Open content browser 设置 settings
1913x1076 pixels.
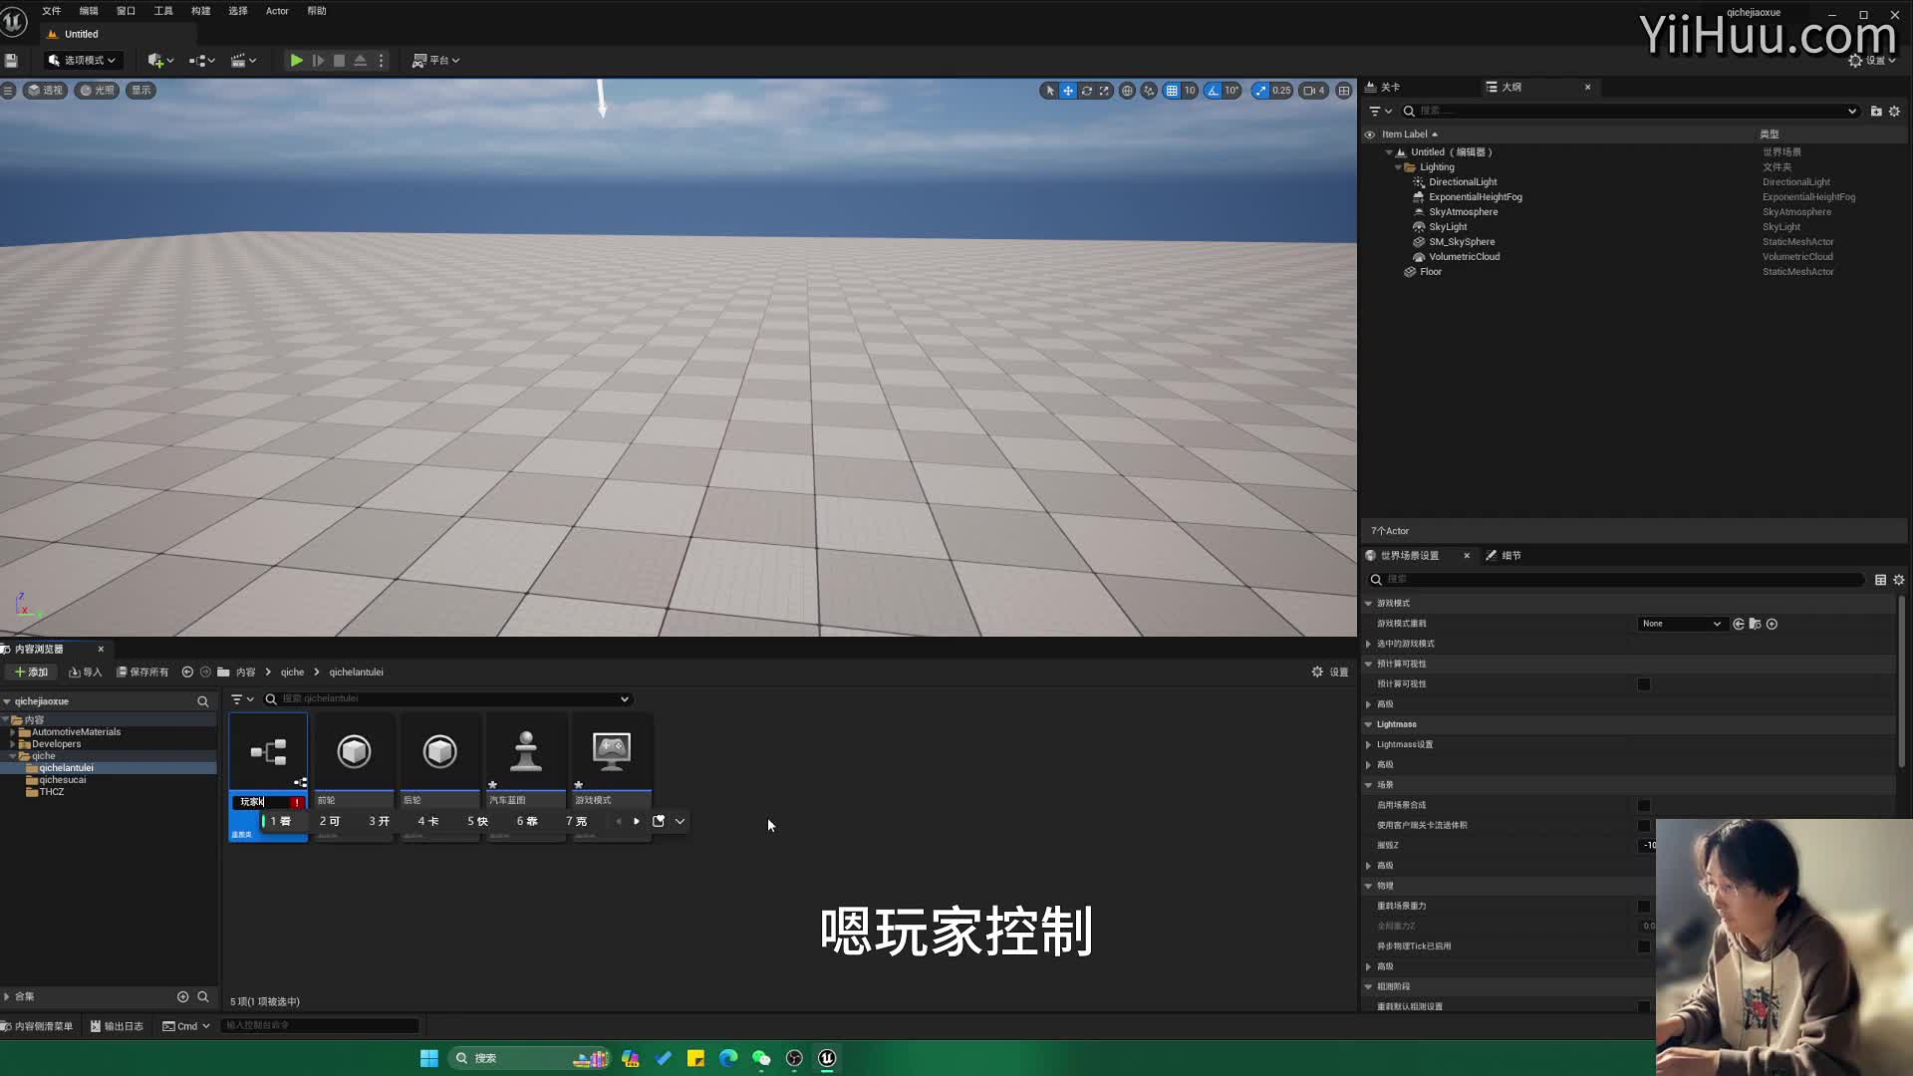pyautogui.click(x=1329, y=672)
